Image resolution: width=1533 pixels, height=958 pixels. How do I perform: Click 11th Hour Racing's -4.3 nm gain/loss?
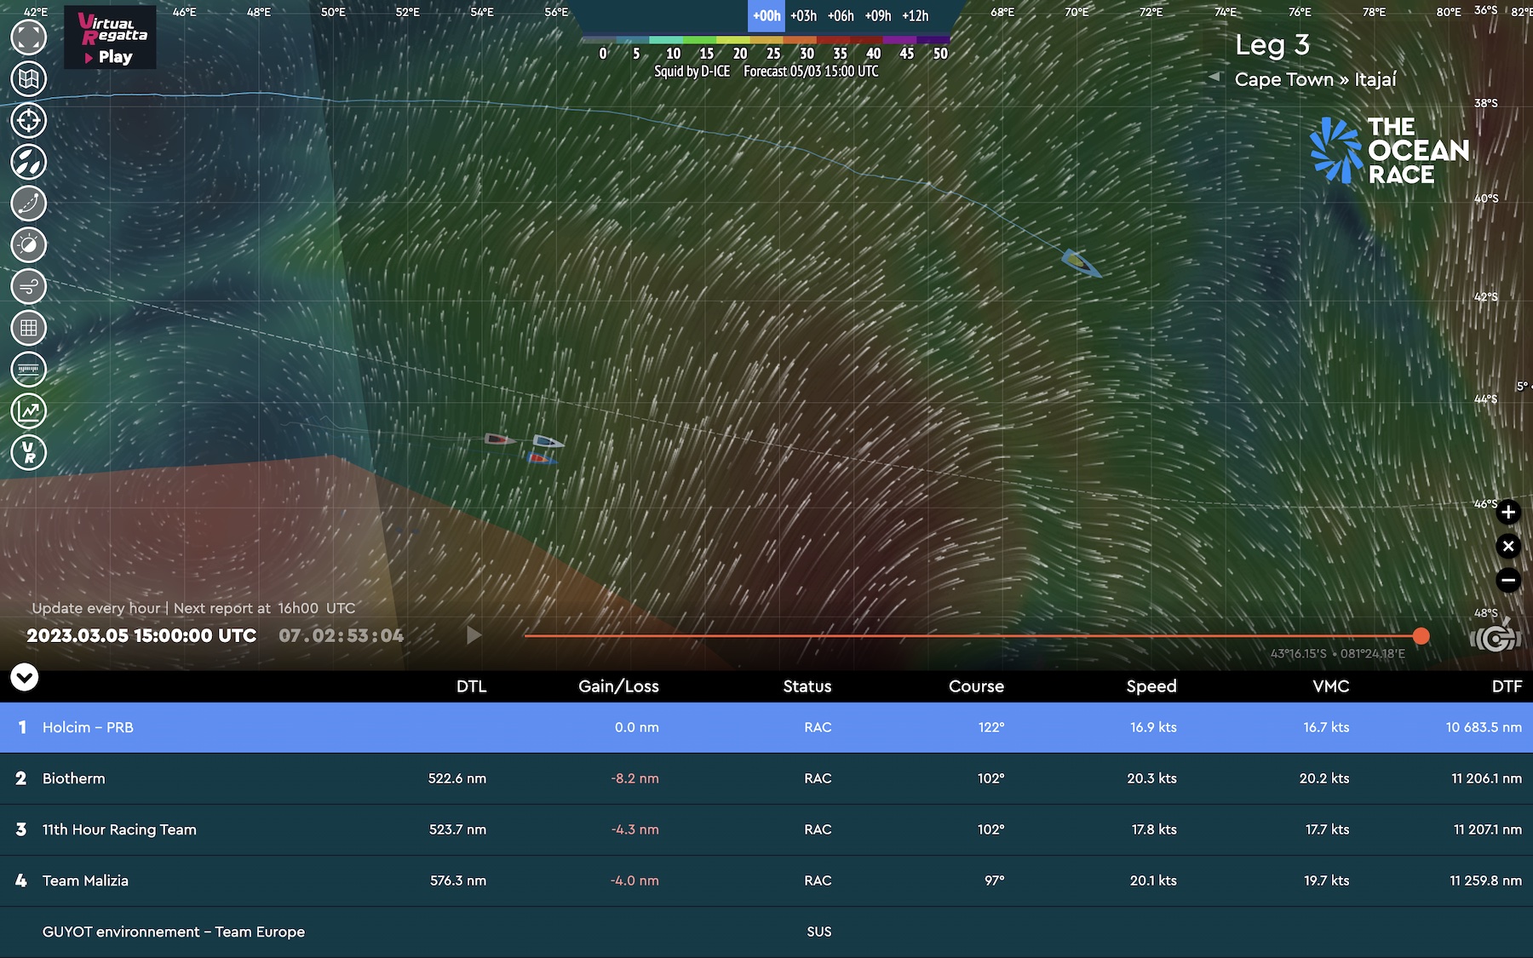click(x=634, y=829)
